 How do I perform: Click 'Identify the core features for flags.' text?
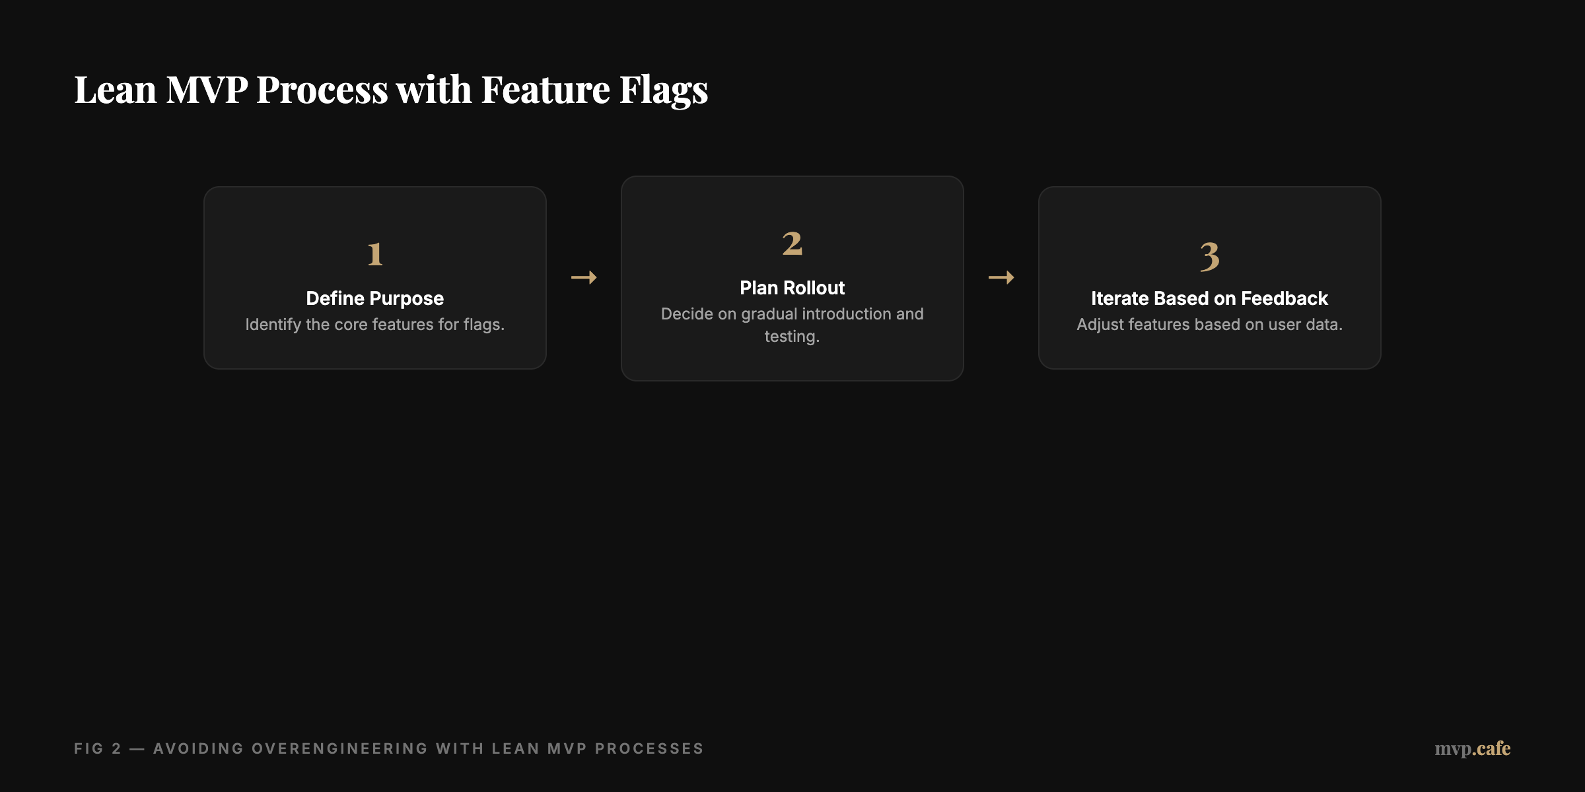[x=375, y=325]
